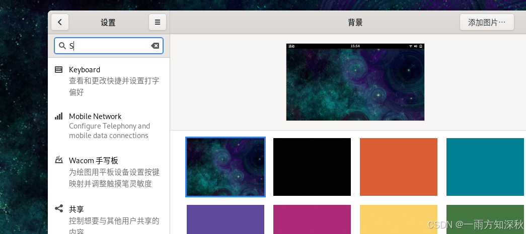The width and height of the screenshot is (526, 234).
Task: Click the Wacom tablet icon
Action: (x=59, y=160)
